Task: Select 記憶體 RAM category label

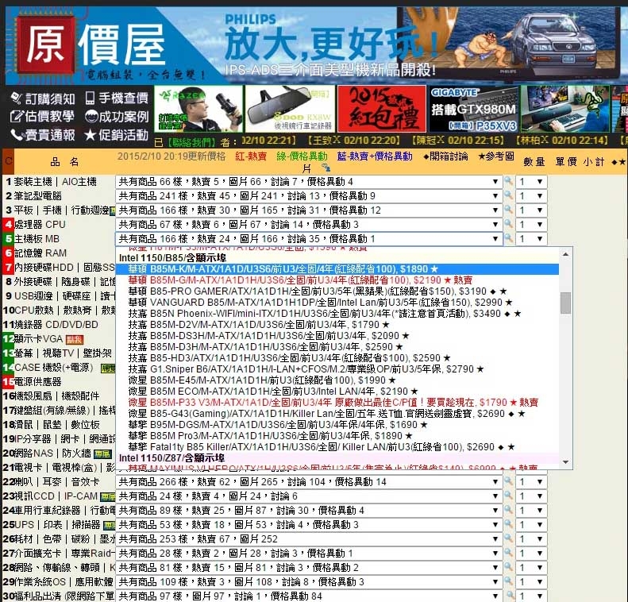Action: 40,253
